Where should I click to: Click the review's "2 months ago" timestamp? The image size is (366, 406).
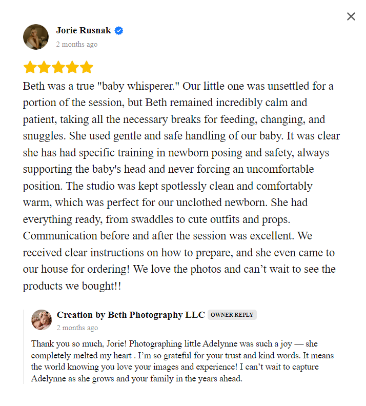[x=76, y=44]
